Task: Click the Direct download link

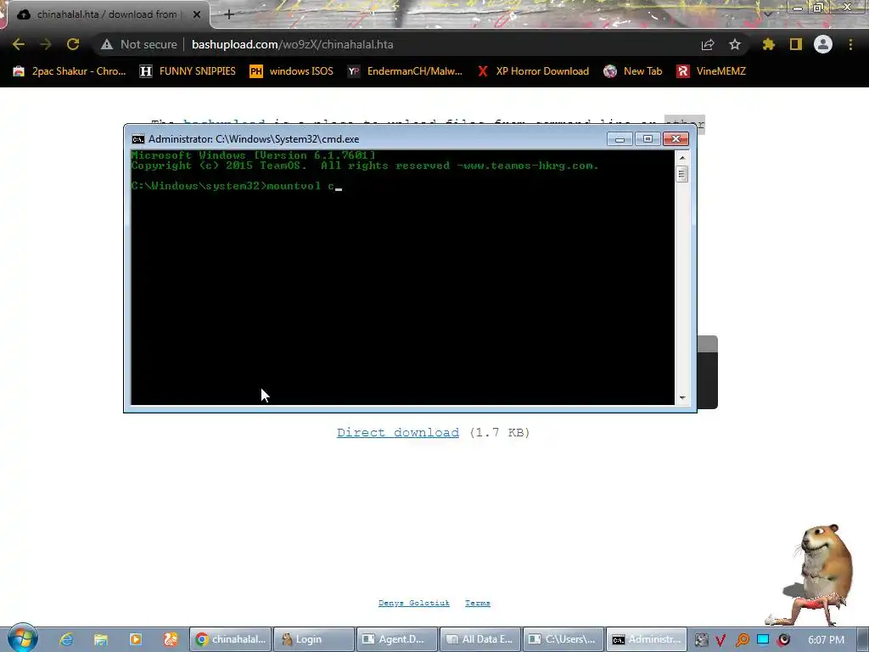Action: pos(398,432)
